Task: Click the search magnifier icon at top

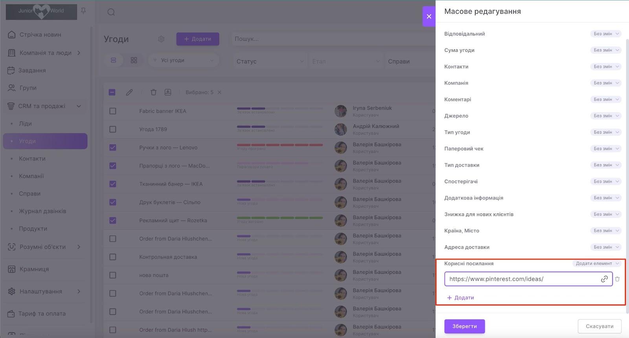Action: tap(111, 12)
